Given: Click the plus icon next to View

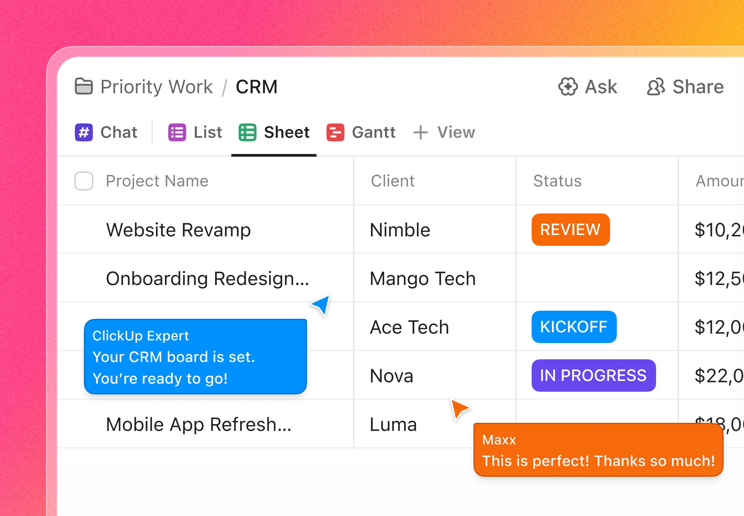Looking at the screenshot, I should (420, 132).
